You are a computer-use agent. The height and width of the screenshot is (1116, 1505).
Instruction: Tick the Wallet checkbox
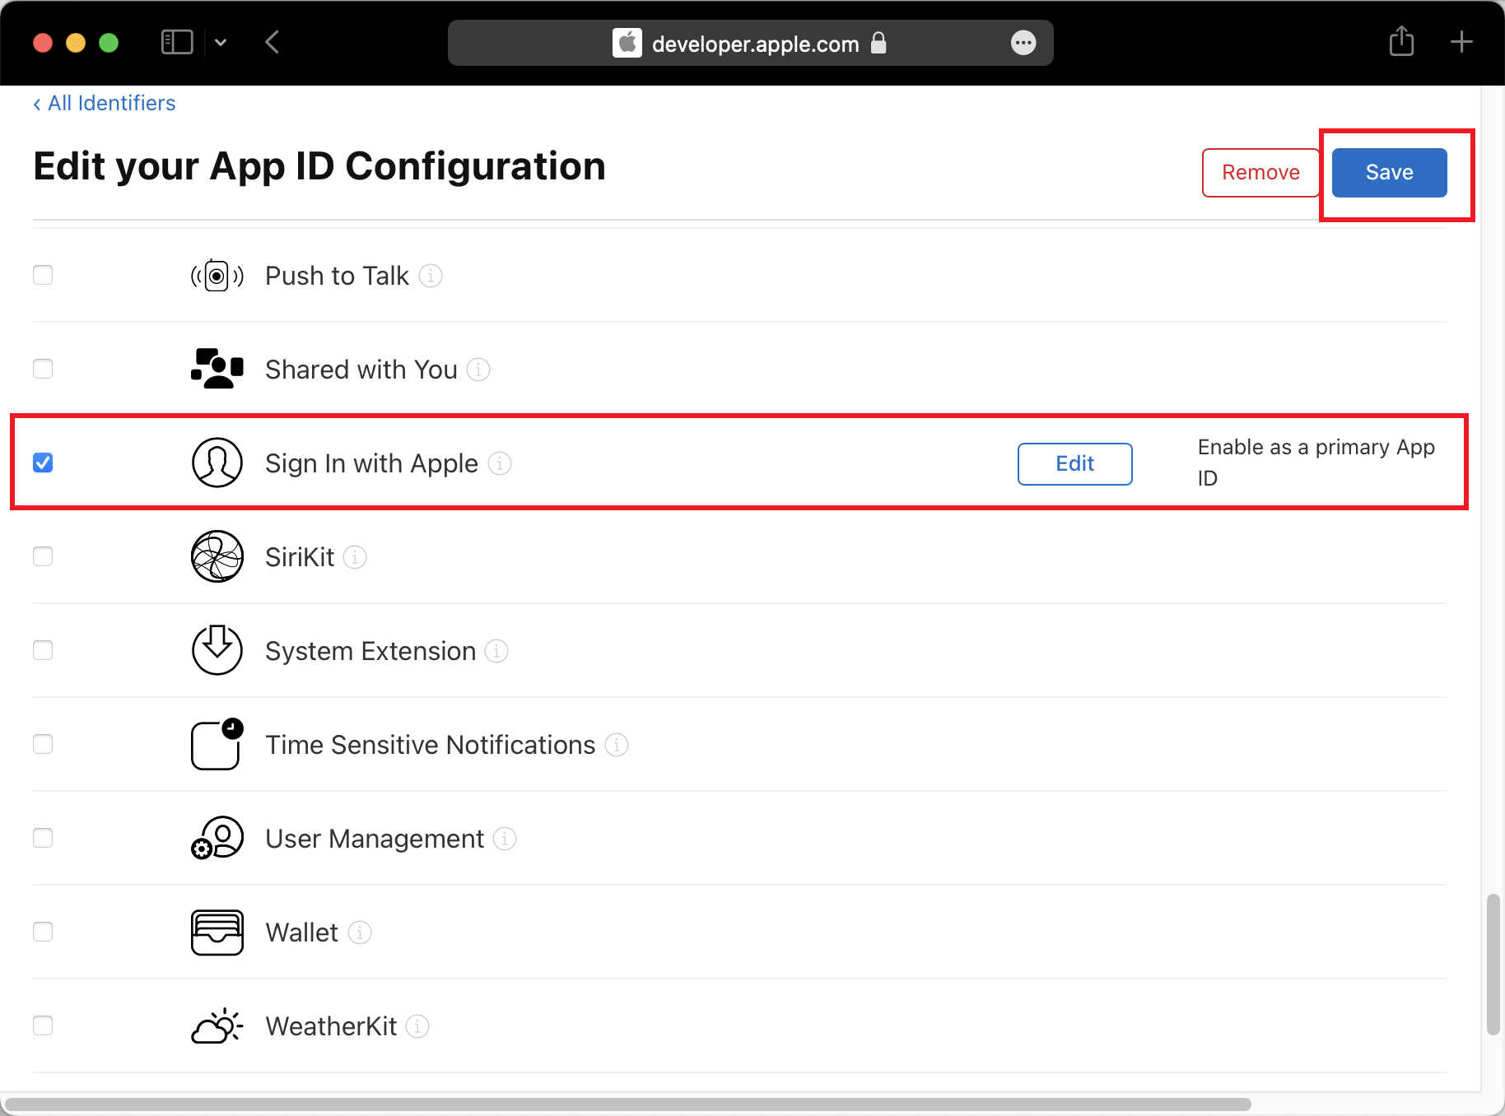pyautogui.click(x=43, y=932)
